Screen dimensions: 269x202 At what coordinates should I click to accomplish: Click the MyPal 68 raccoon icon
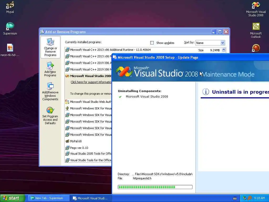[67, 141]
